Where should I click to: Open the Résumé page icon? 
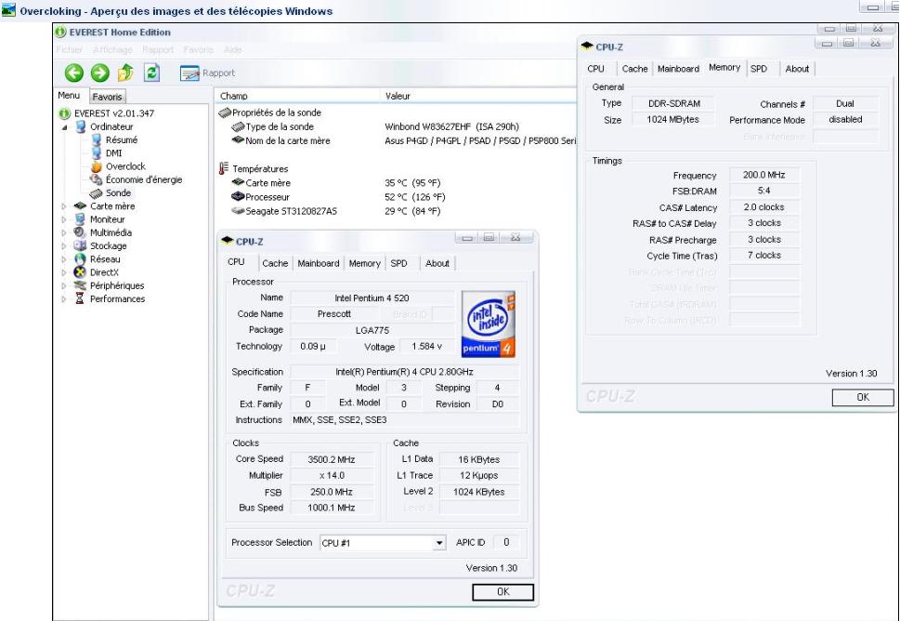[x=97, y=140]
